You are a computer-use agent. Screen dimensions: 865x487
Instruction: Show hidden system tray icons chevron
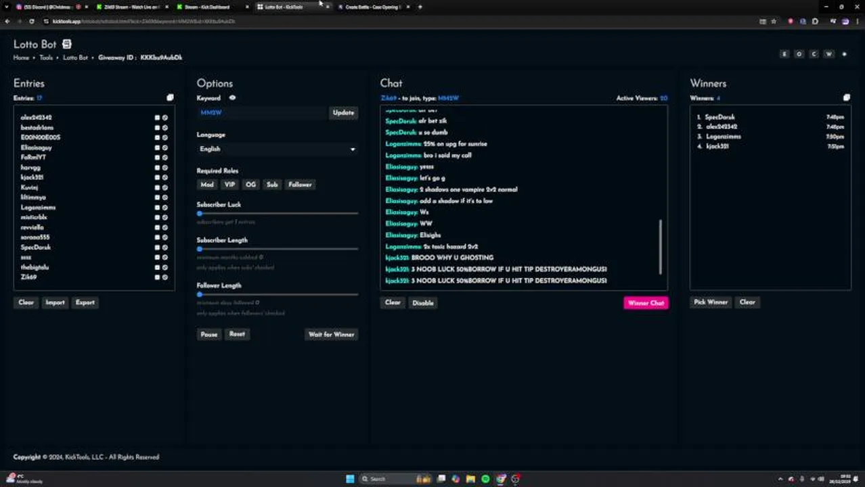(780, 479)
